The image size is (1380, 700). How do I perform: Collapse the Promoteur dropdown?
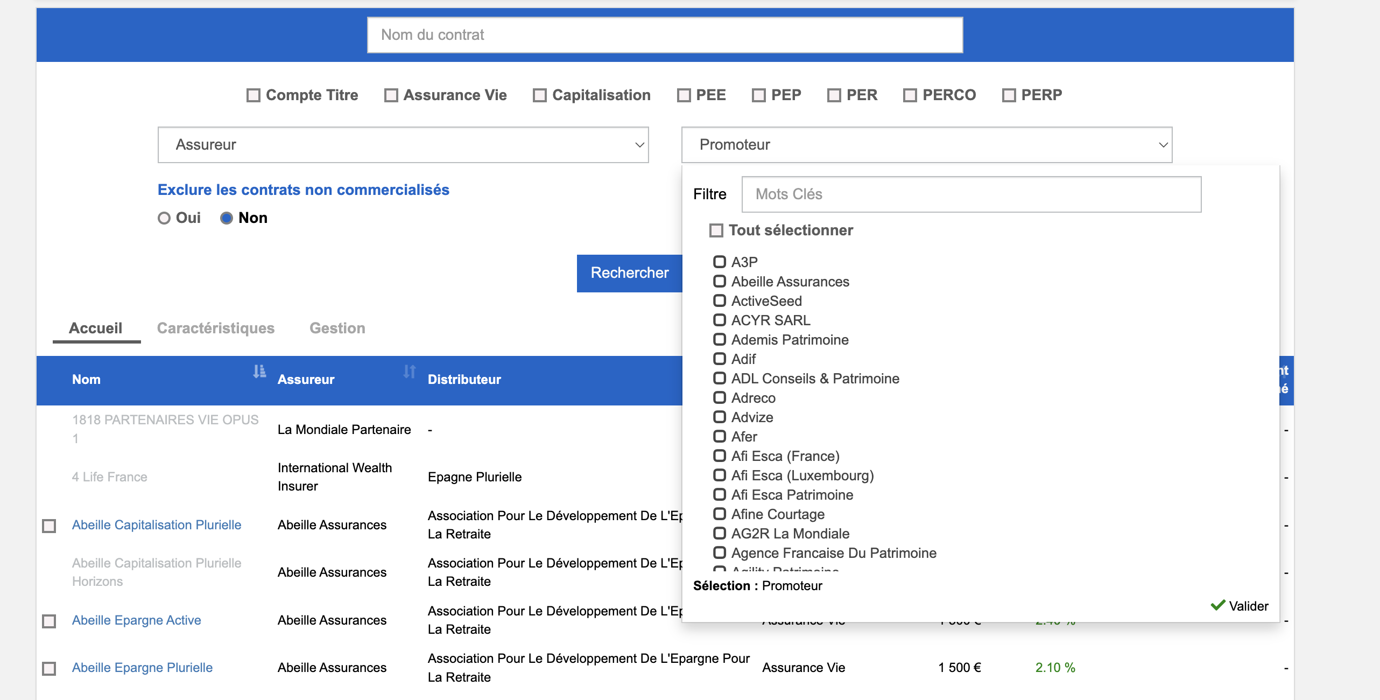click(x=1163, y=145)
